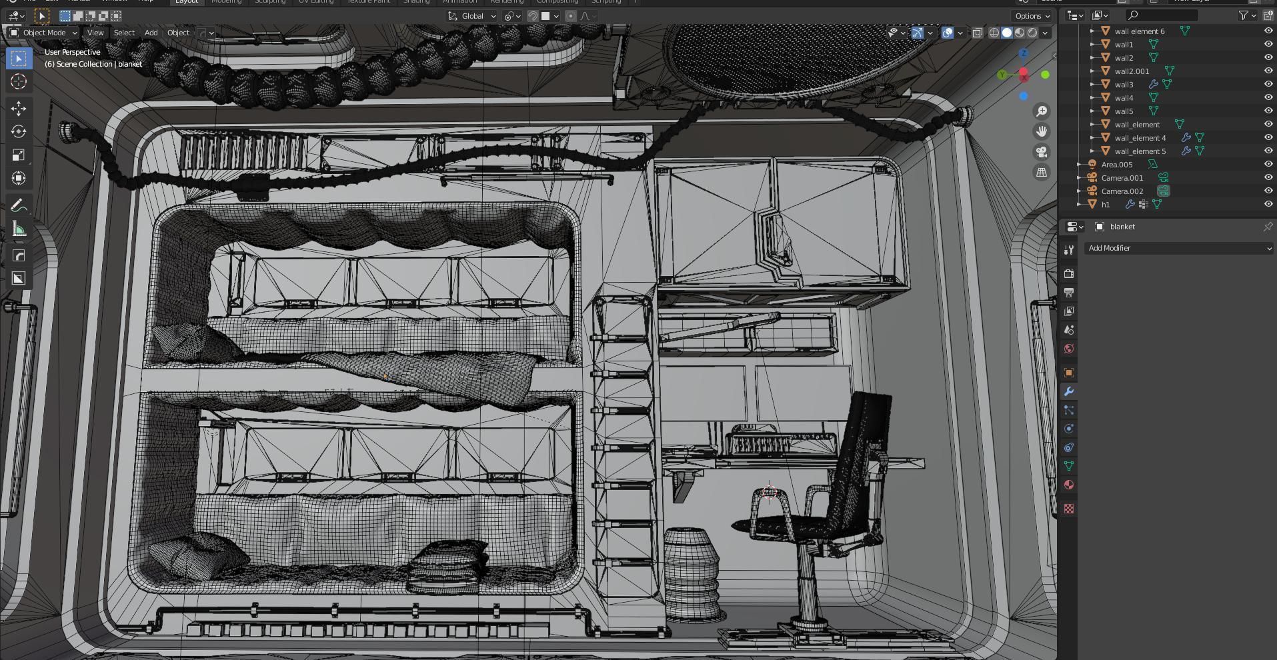This screenshot has height=660, width=1277.
Task: Activate the Rotate tool
Action: (19, 131)
